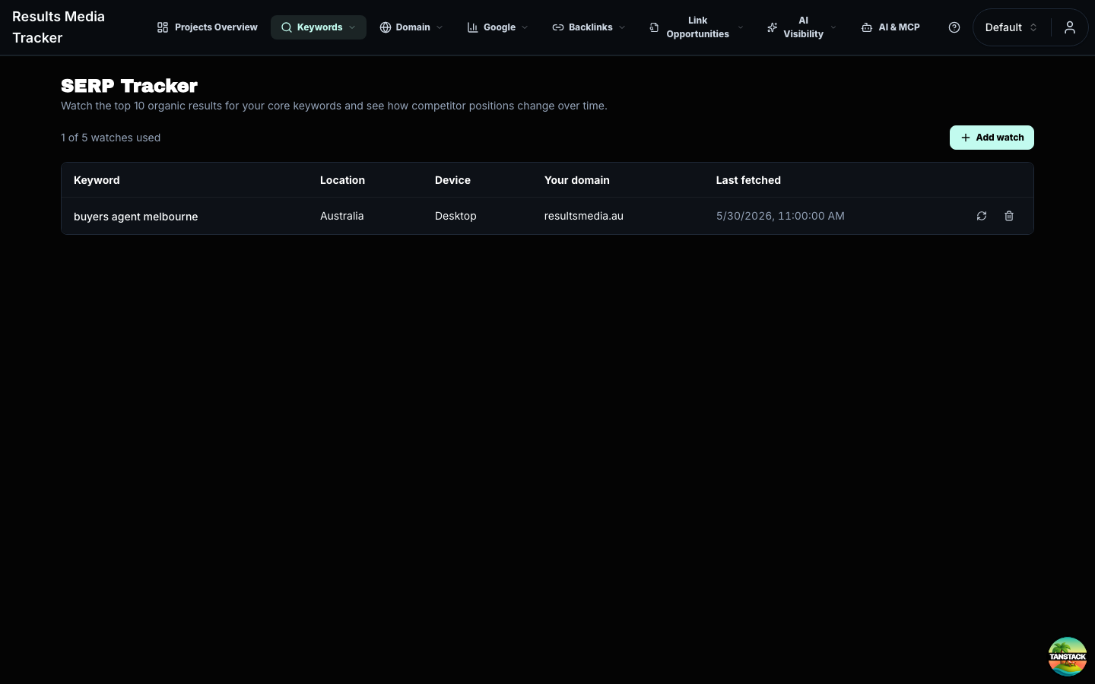This screenshot has width=1095, height=684.
Task: Open the Backlinks menu
Action: (x=589, y=27)
